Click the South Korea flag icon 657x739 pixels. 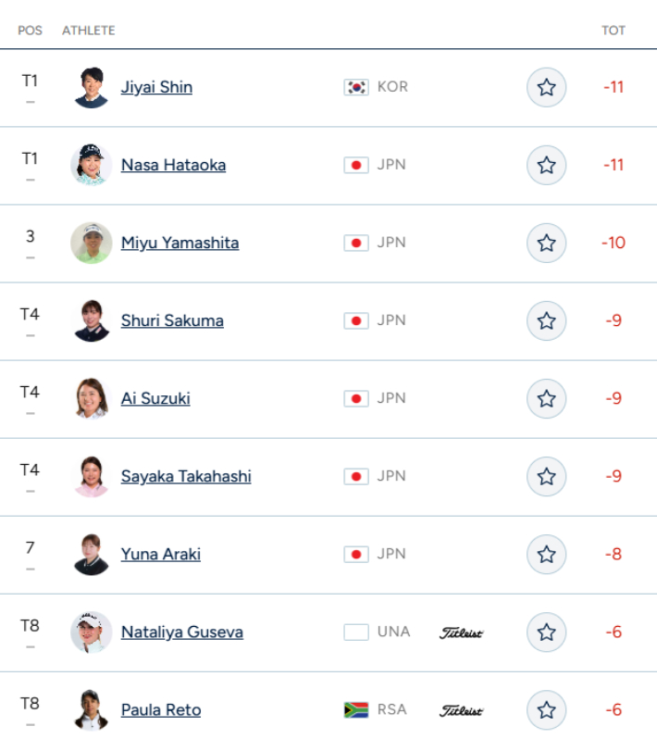356,87
